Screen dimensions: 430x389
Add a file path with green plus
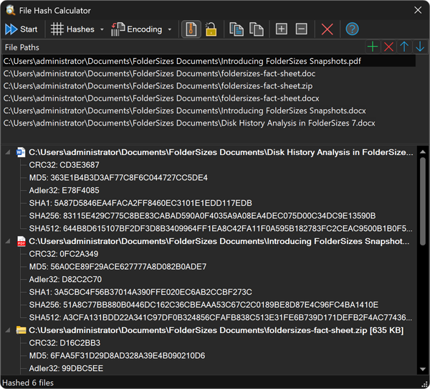pyautogui.click(x=373, y=47)
